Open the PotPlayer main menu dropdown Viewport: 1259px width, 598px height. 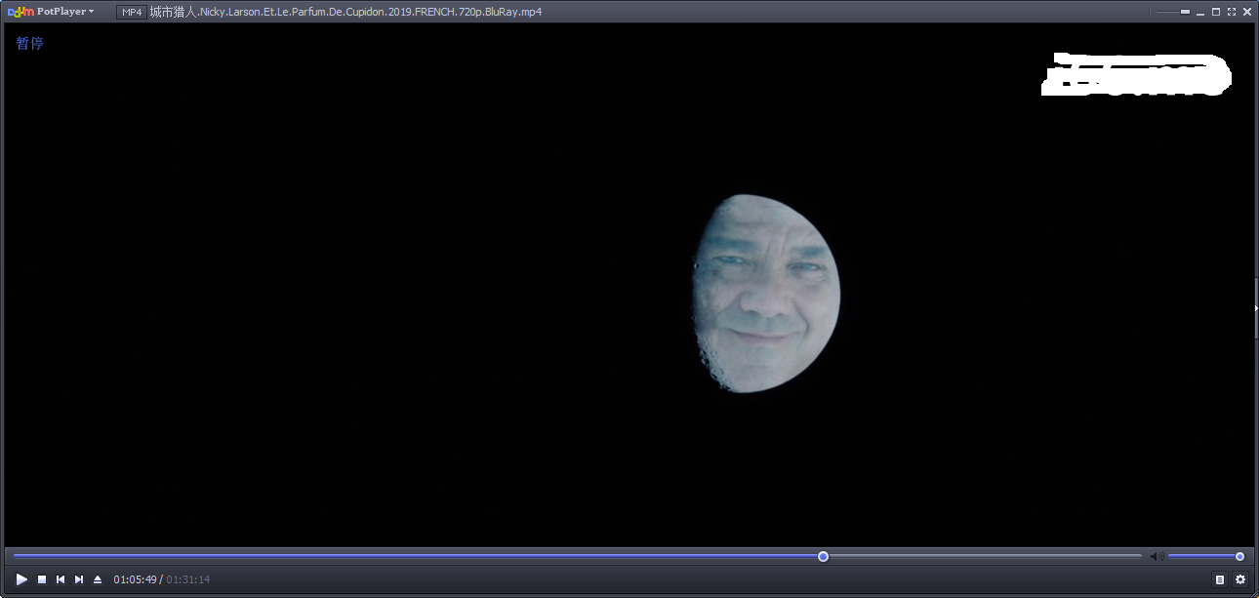point(52,12)
